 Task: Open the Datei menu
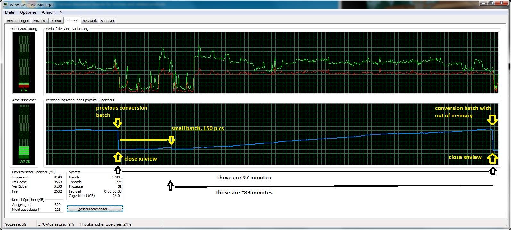coord(10,12)
